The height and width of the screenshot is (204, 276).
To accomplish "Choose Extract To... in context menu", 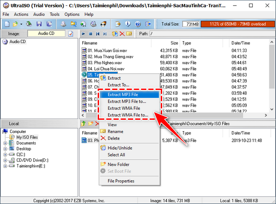I will point(130,85).
